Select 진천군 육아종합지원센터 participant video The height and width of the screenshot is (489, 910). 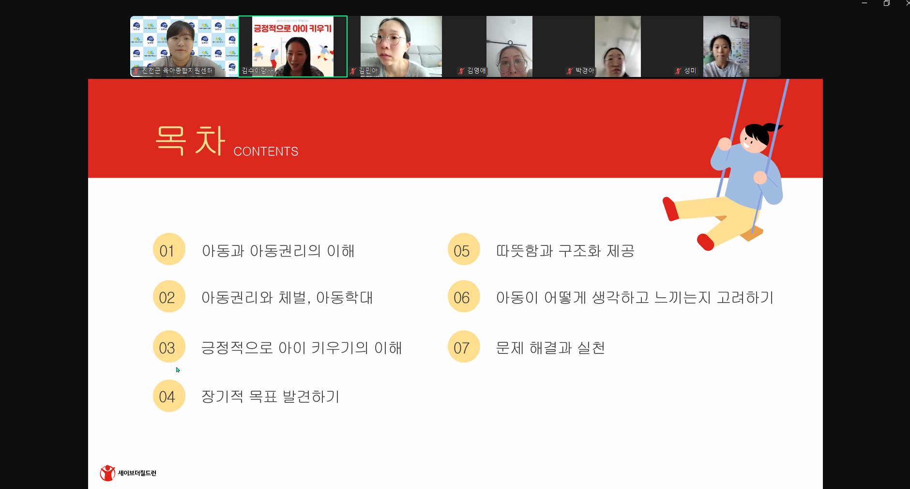pos(184,46)
